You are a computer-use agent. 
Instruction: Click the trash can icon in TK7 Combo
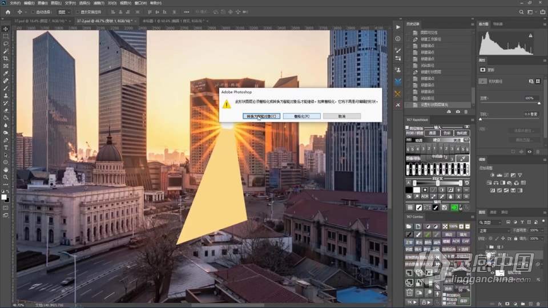tap(409, 292)
